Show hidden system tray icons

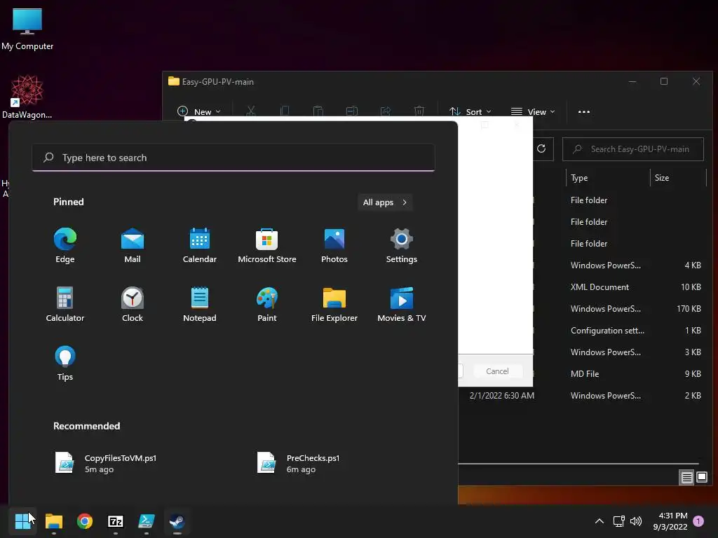[599, 521]
